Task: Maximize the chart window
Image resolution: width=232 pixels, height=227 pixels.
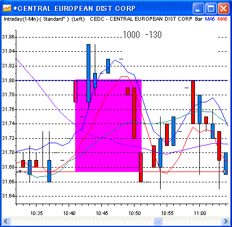Action: 211,9
